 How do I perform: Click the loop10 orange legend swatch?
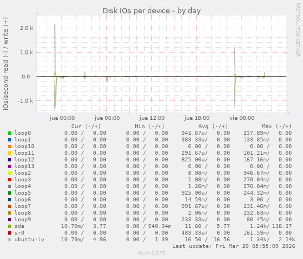point(9,146)
